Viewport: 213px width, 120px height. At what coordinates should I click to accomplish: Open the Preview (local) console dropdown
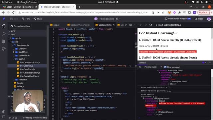(150, 67)
